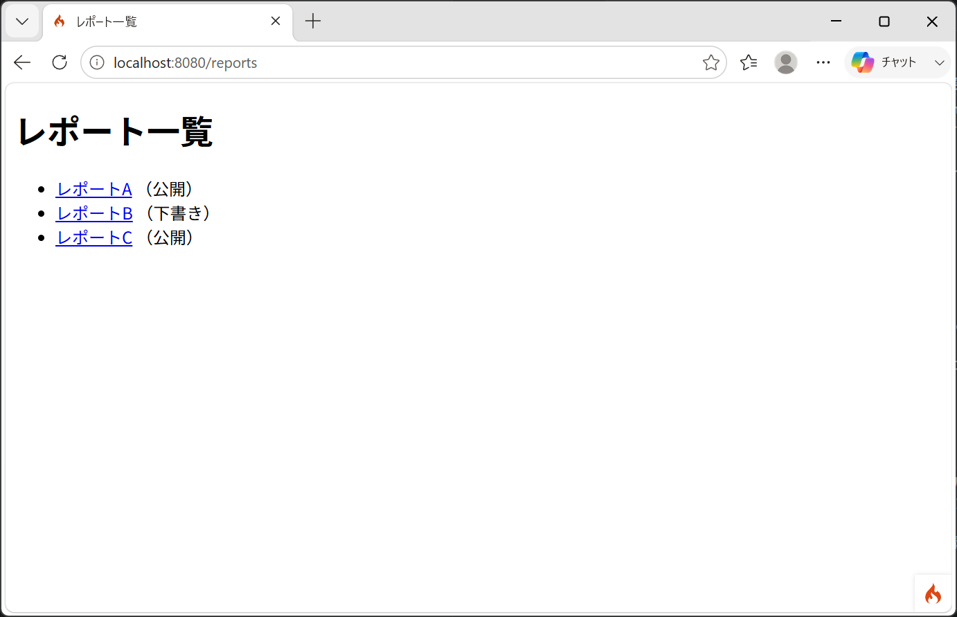Screen dimensions: 957x617
Task: Close the レポート一覧 tab
Action: pyautogui.click(x=276, y=21)
